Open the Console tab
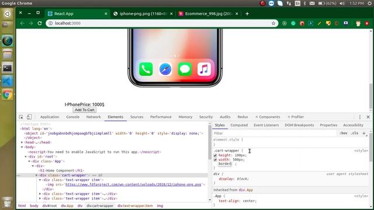The height and width of the screenshot is (210, 374). [72, 117]
